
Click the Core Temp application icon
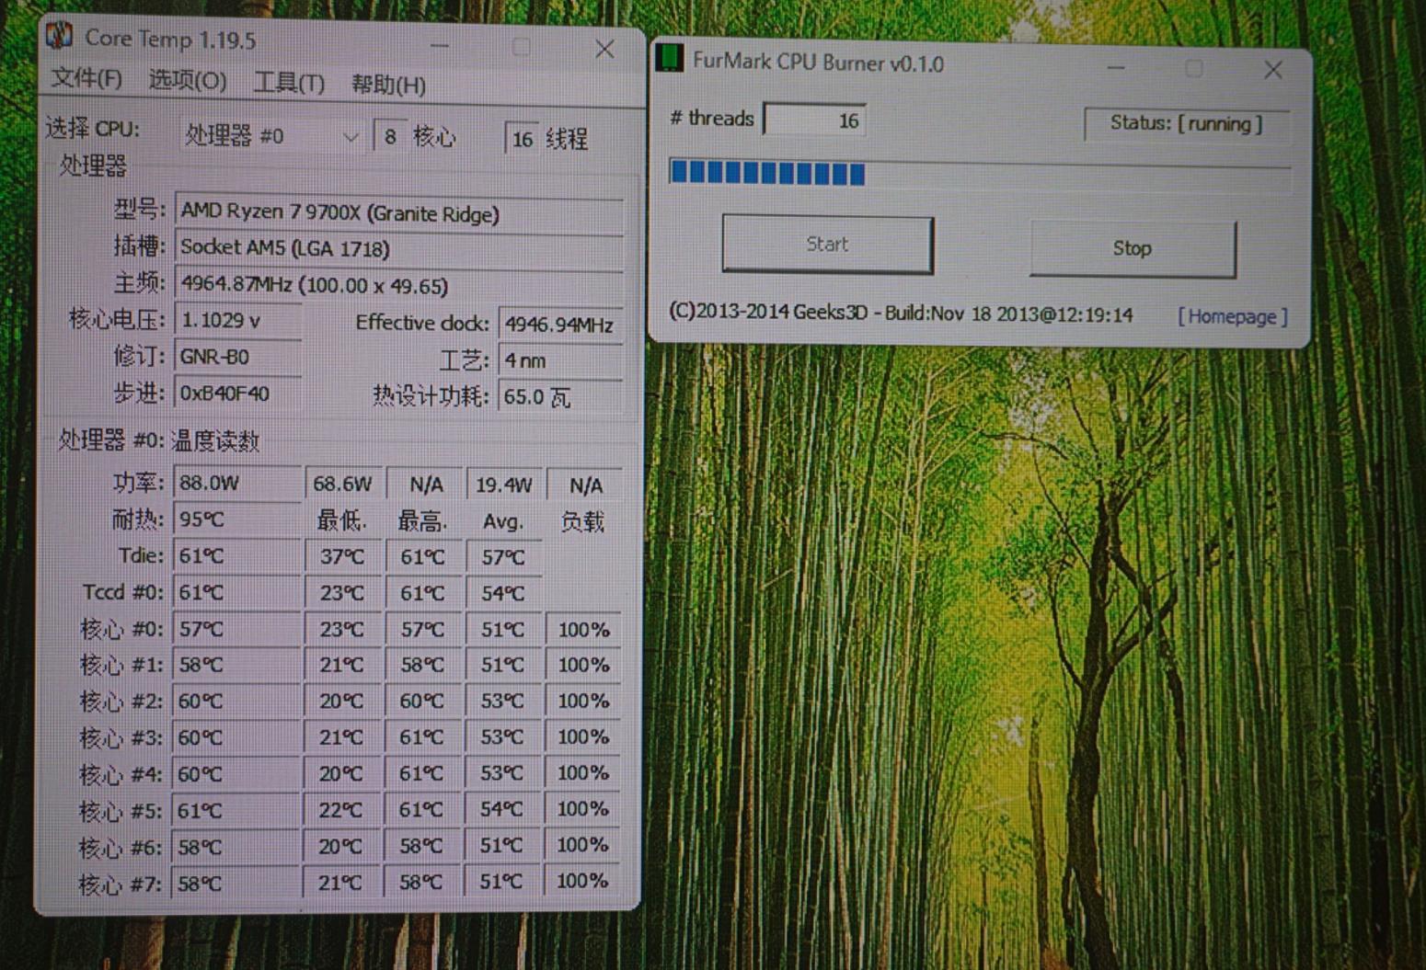point(61,39)
